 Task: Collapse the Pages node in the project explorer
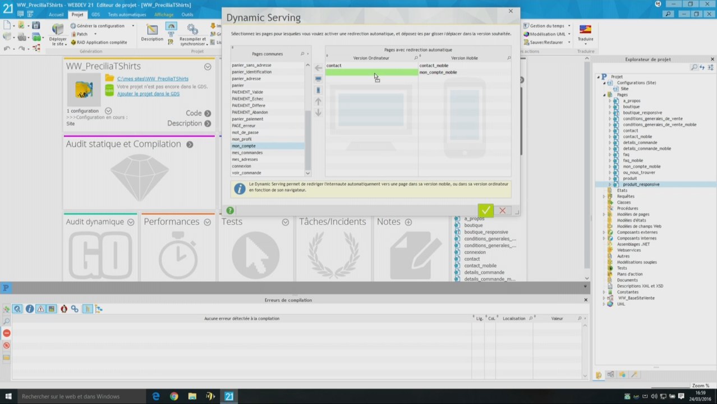click(604, 95)
